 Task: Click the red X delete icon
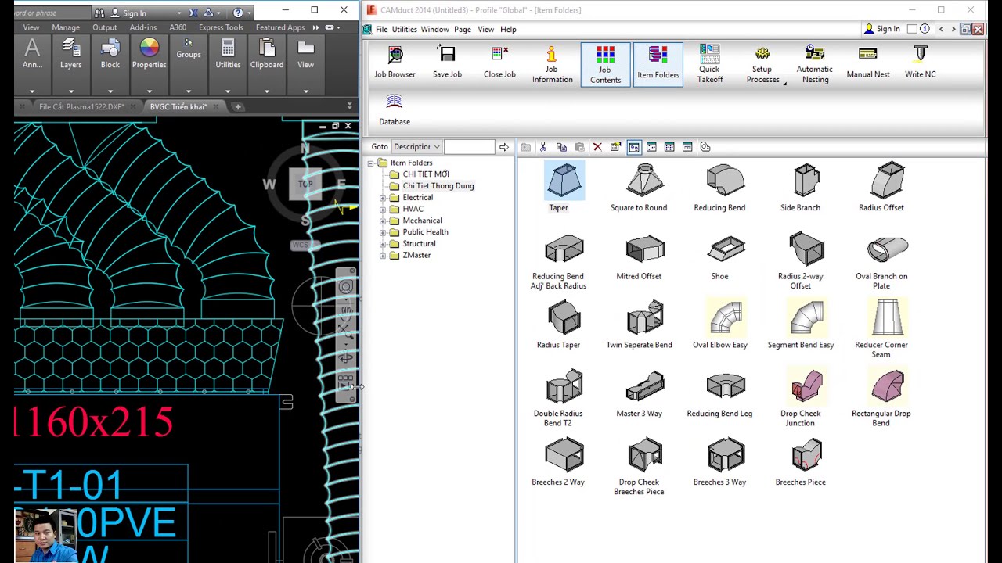[597, 147]
